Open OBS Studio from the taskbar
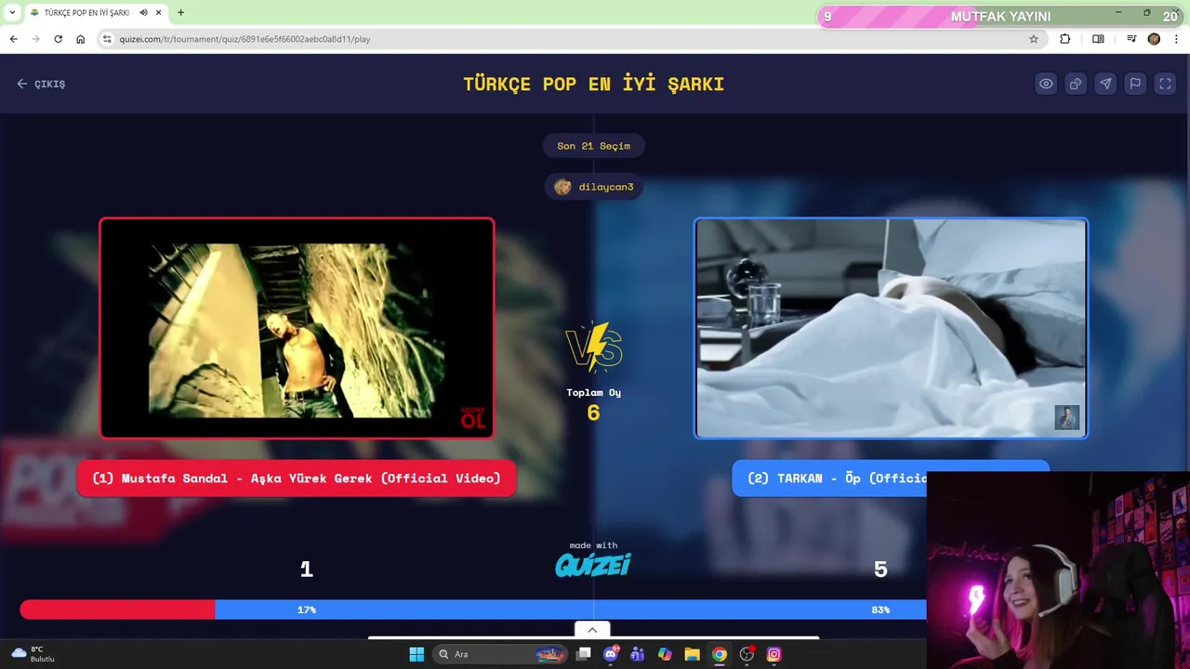 click(747, 654)
